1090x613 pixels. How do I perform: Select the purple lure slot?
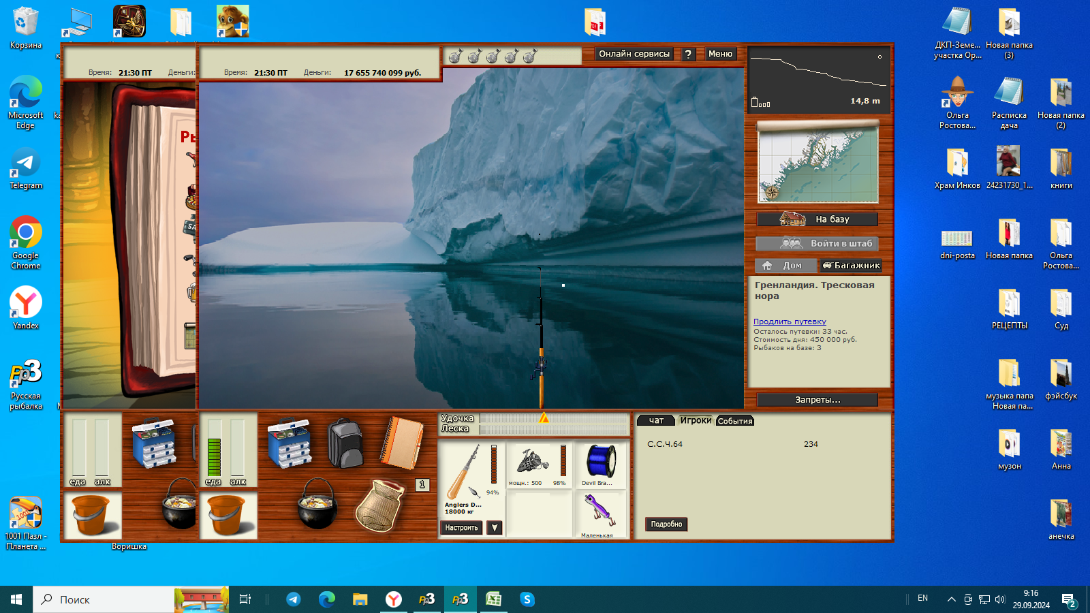600,514
